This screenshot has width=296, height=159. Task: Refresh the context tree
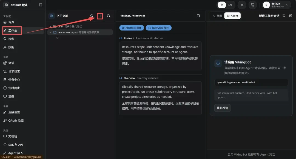pos(109,16)
